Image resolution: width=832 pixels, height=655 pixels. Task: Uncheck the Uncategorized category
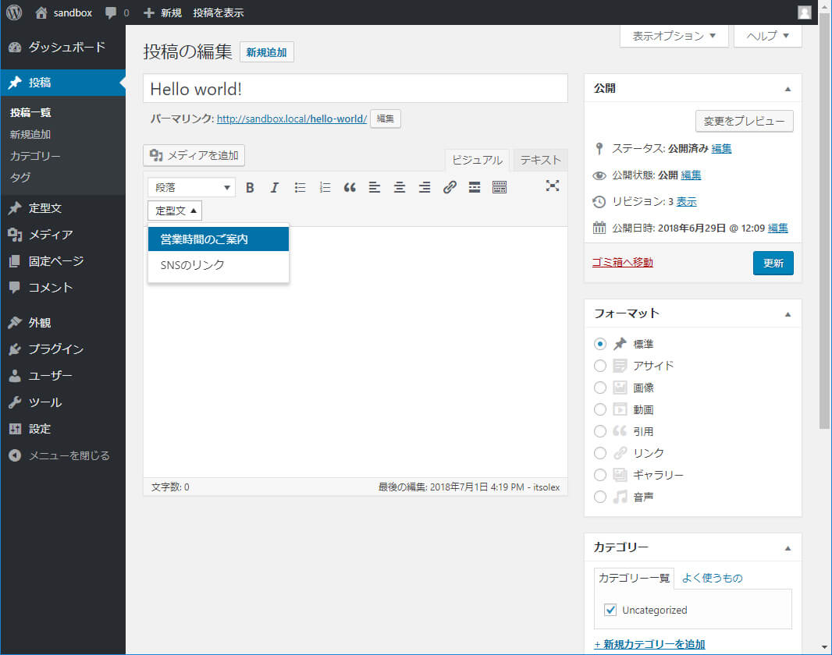pos(610,610)
